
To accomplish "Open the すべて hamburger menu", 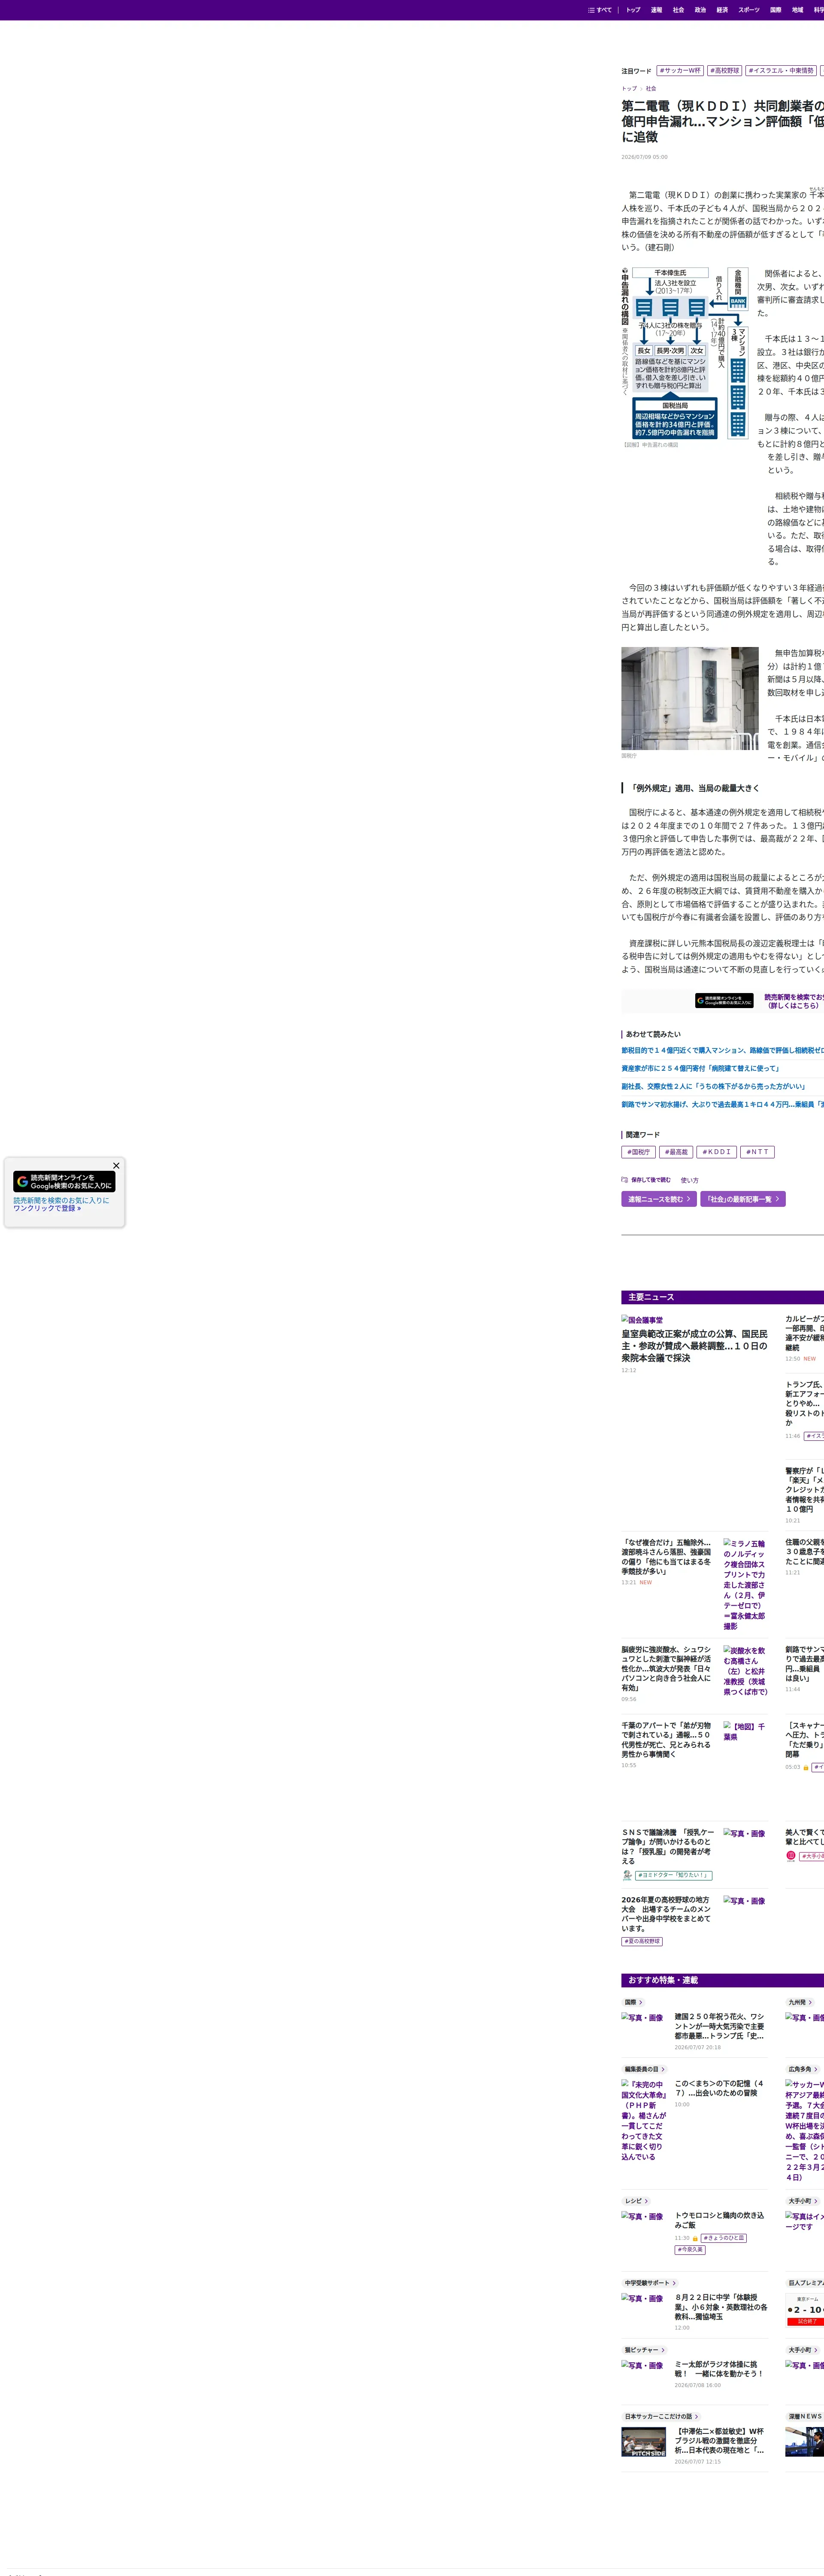I will click(600, 10).
